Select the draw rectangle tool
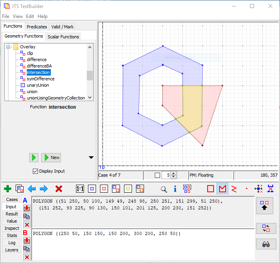This screenshot has height=263, width=280. point(210,189)
